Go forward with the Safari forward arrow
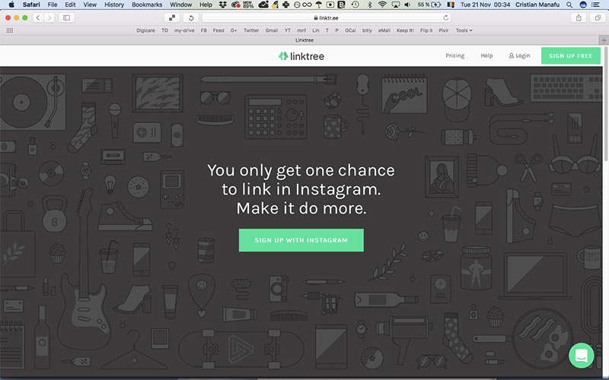This screenshot has width=609, height=380. tap(49, 17)
